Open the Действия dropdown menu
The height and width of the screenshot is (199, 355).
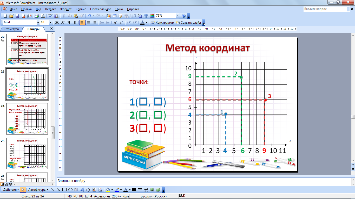tap(11, 189)
